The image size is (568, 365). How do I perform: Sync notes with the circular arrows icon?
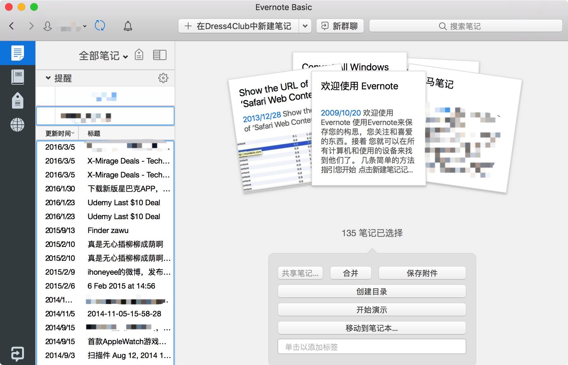[x=100, y=26]
